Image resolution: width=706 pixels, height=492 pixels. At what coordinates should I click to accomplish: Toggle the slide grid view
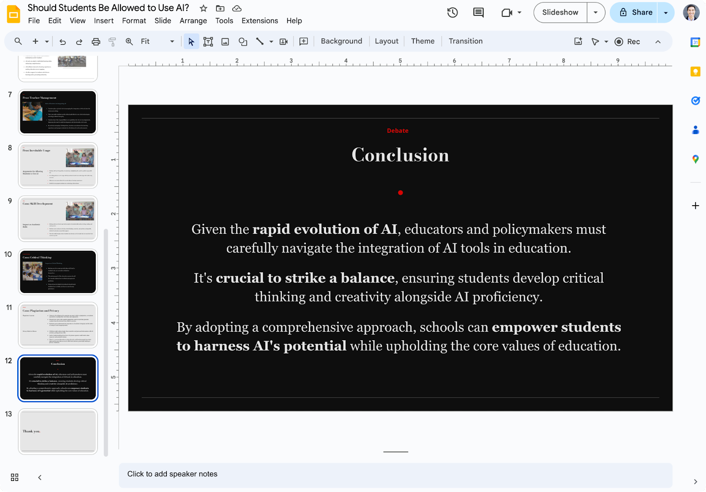click(x=14, y=477)
